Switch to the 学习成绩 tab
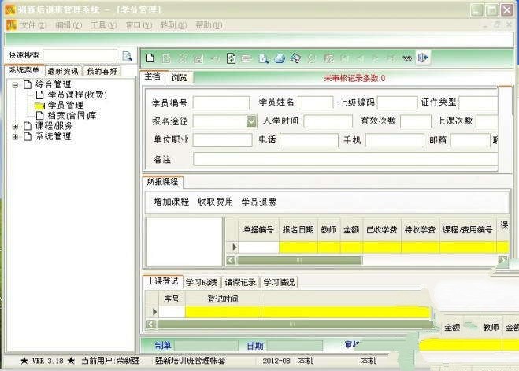 (202, 282)
